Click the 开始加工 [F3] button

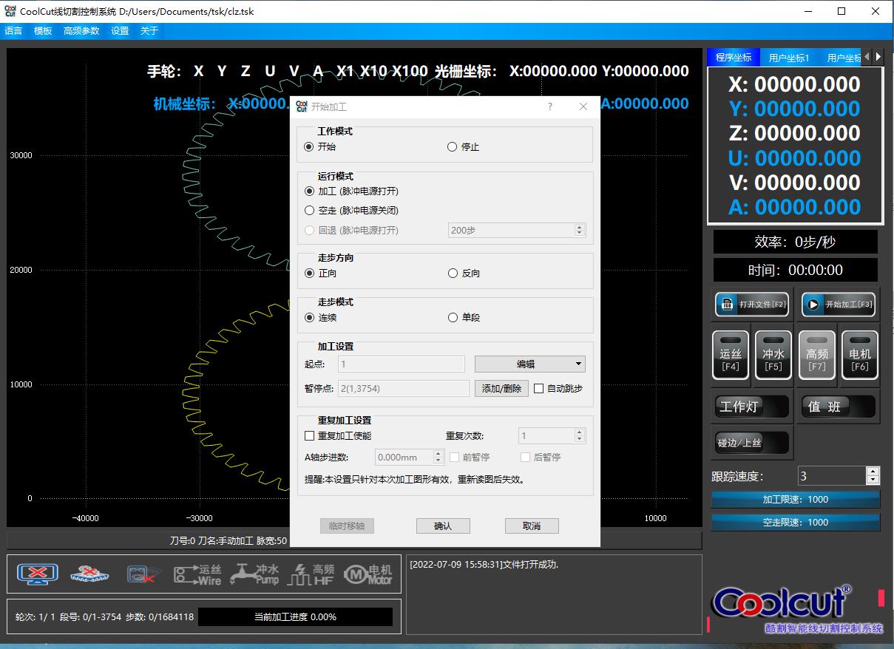point(839,304)
